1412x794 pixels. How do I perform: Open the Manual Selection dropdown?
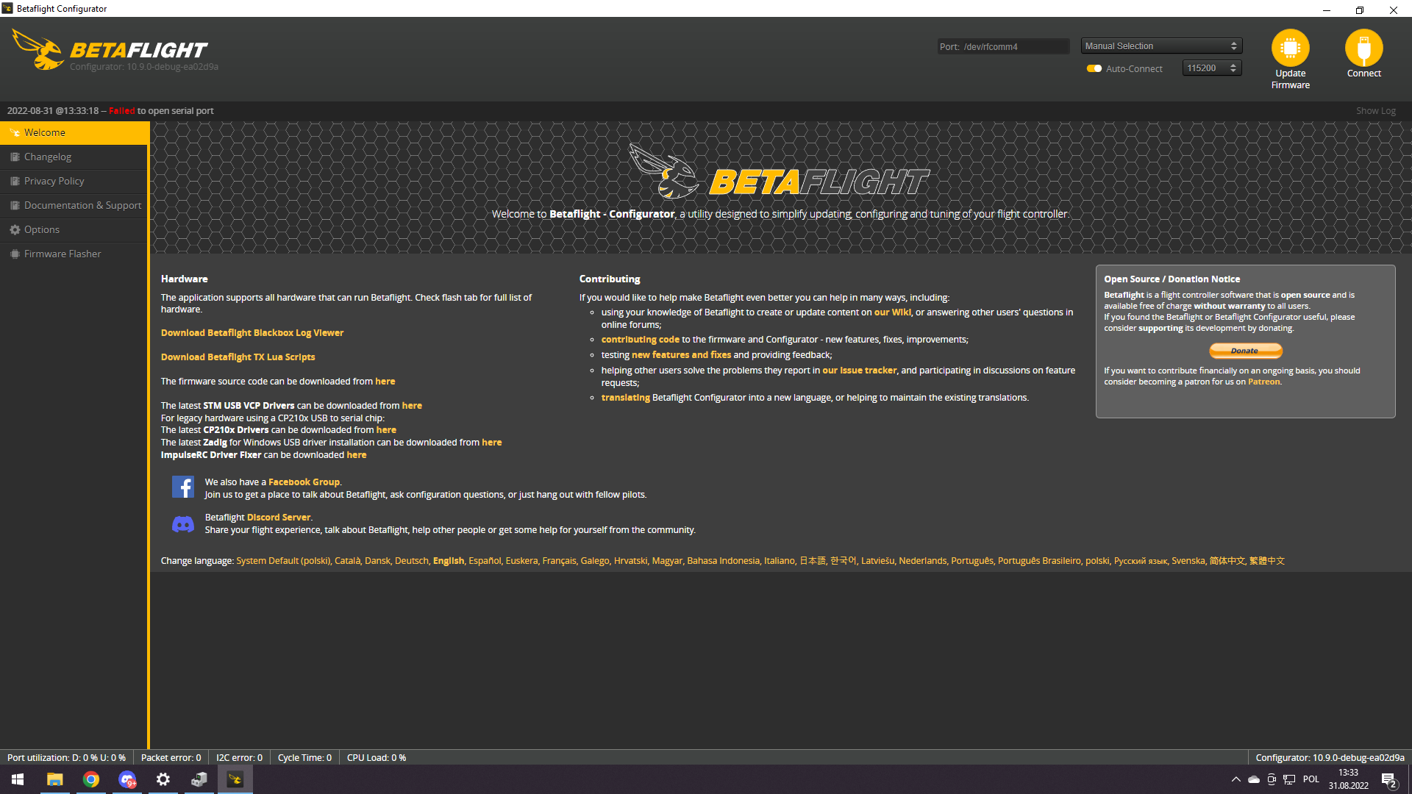[x=1160, y=45]
